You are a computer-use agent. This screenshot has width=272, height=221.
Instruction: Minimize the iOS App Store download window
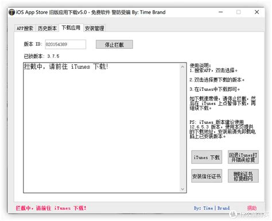point(221,12)
